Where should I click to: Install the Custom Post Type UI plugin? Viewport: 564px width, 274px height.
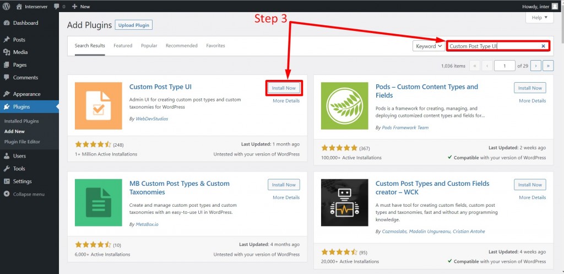(284, 88)
